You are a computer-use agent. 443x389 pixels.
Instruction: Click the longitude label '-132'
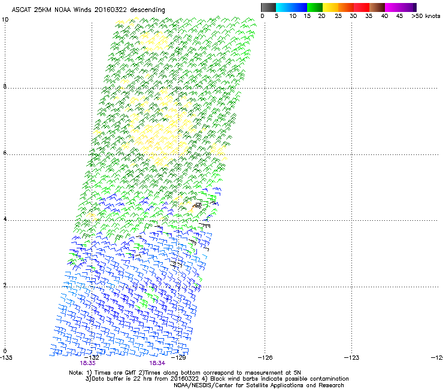coord(92,358)
